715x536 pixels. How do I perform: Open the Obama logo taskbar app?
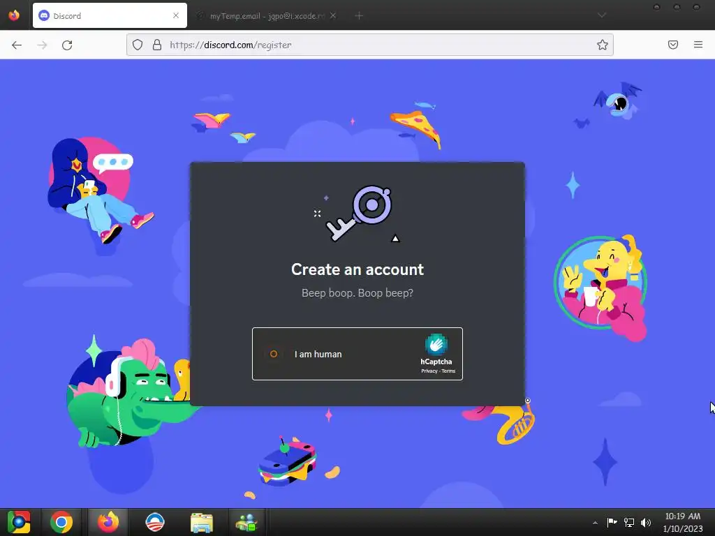point(155,522)
